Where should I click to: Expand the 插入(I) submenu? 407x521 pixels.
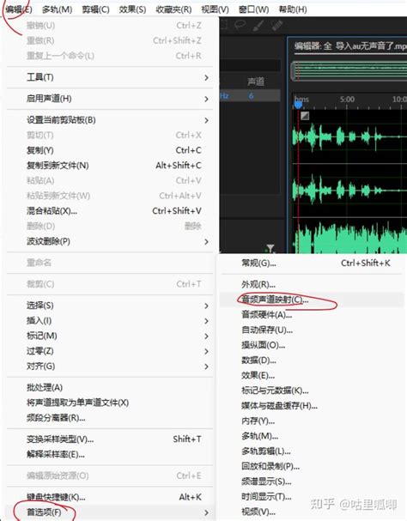pyautogui.click(x=110, y=321)
